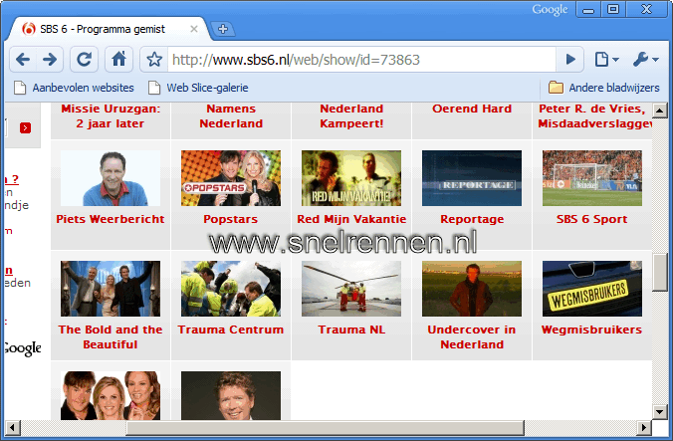Click the Red Mijn Vakantie thumbnail
Viewport: 673px width, 441px height.
(x=351, y=178)
